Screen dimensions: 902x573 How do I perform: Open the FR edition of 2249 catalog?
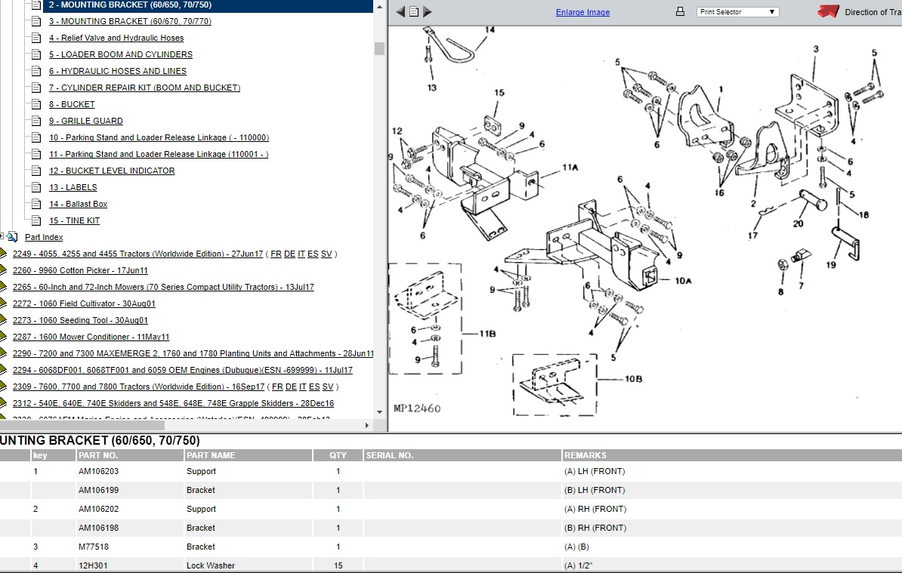point(276,254)
